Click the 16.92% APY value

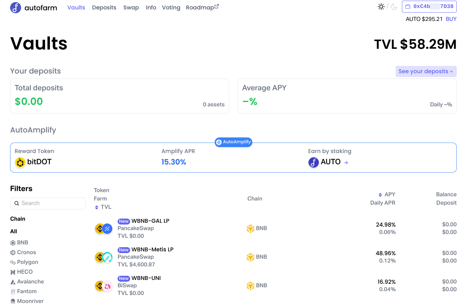pyautogui.click(x=387, y=282)
